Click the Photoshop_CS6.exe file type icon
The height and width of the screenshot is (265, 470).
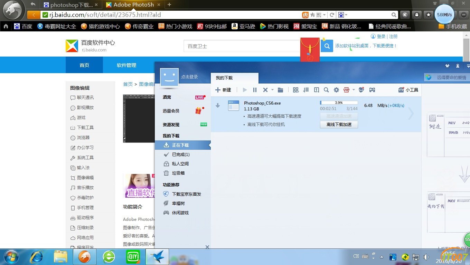(x=234, y=105)
